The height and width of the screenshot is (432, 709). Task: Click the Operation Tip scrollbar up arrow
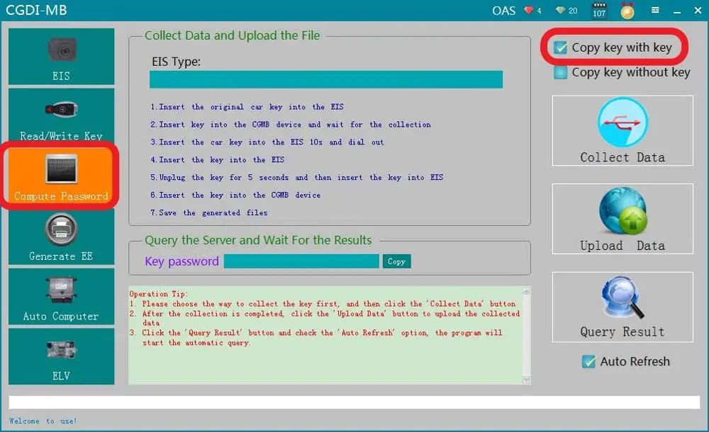click(526, 292)
